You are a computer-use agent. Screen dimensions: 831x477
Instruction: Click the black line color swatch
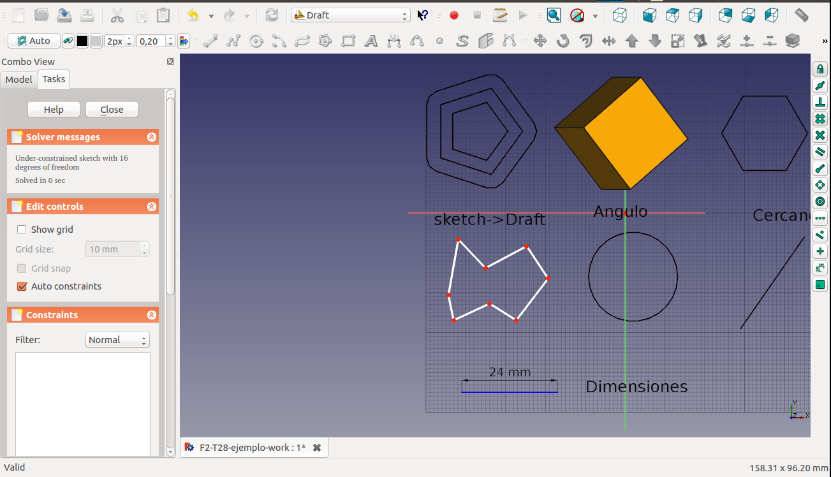(82, 41)
